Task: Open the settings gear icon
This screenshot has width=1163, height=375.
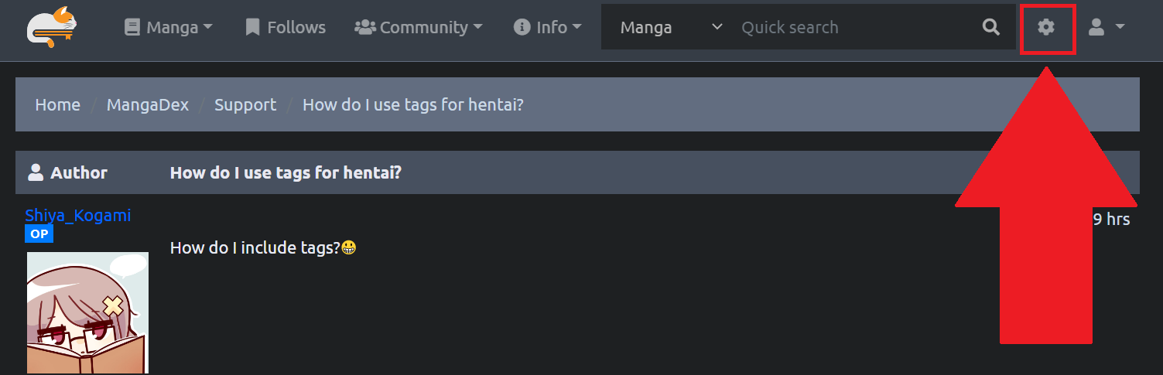Action: [1046, 28]
